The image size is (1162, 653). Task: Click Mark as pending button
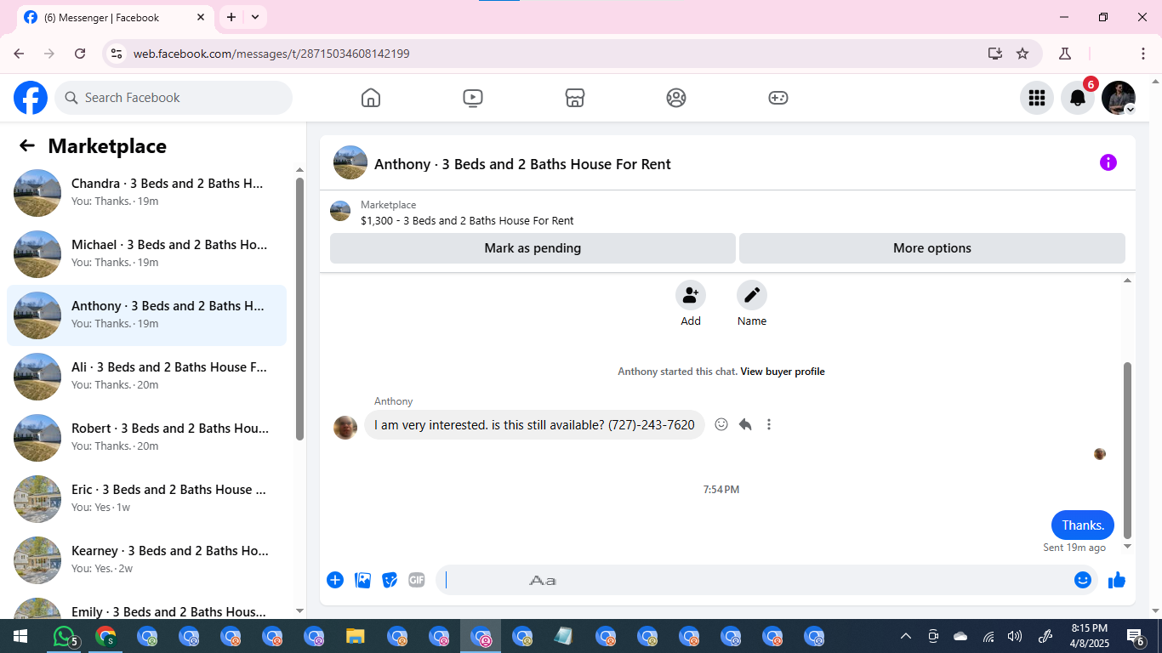click(x=533, y=248)
